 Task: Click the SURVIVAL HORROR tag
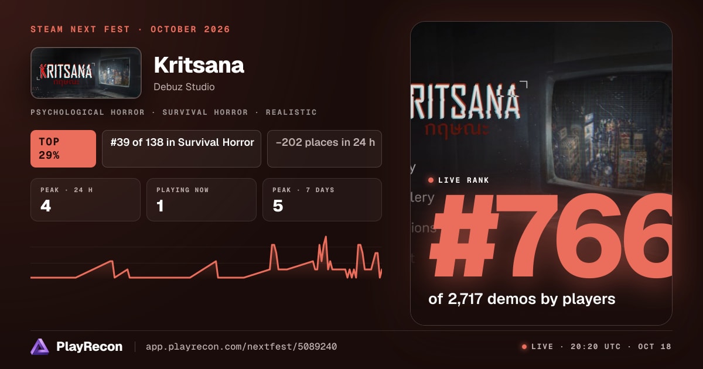click(205, 112)
